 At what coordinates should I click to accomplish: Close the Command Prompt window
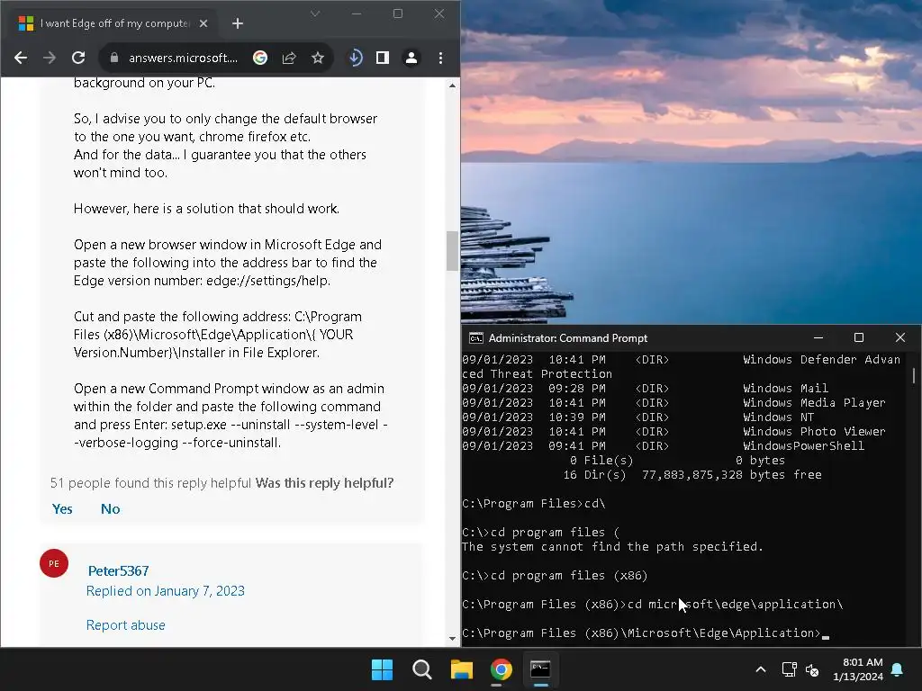pyautogui.click(x=900, y=337)
